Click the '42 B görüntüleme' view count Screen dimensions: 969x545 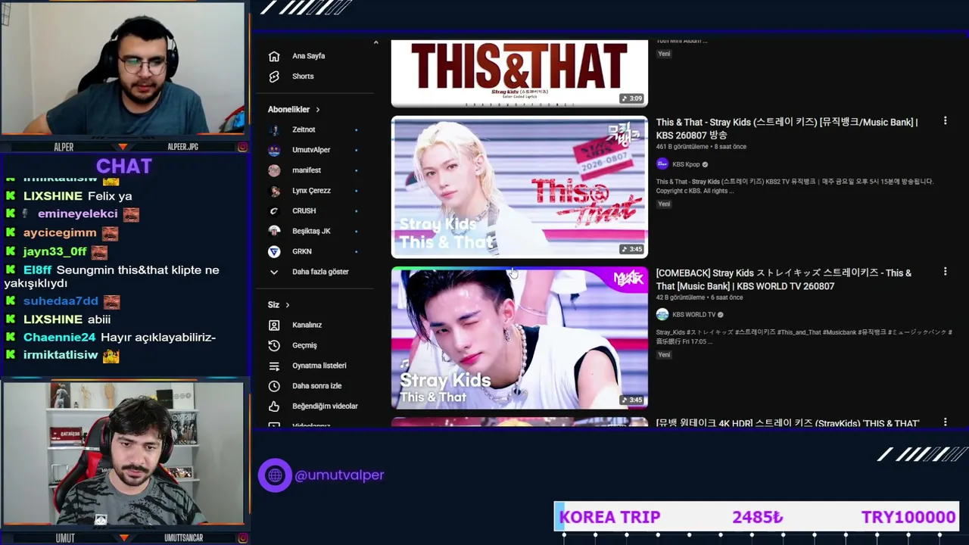680,297
